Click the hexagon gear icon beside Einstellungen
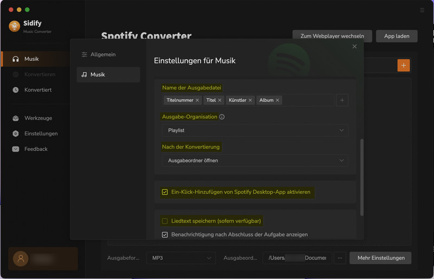434x279 pixels. pyautogui.click(x=16, y=134)
